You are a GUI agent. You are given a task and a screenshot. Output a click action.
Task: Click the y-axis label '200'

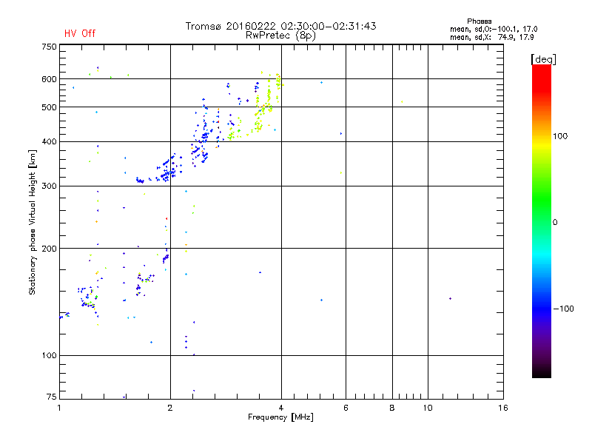49,249
